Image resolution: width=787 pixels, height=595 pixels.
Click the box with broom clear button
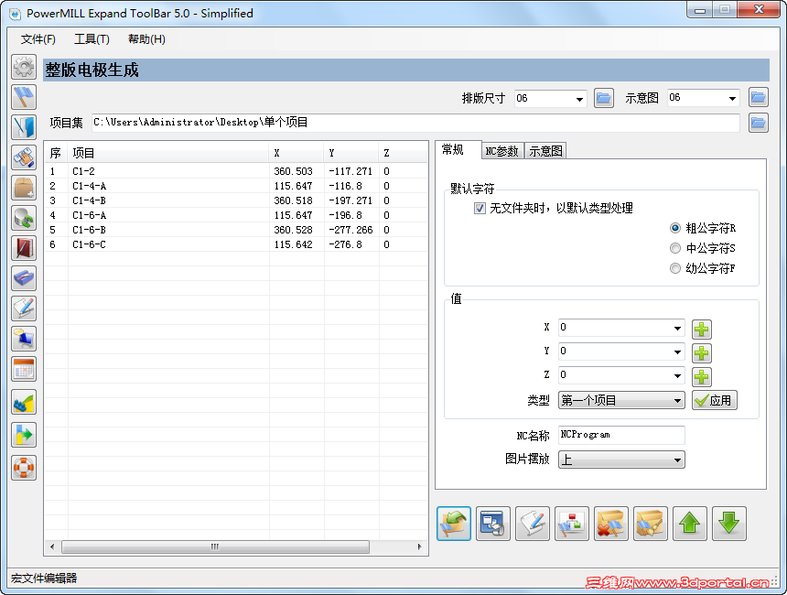click(x=651, y=524)
